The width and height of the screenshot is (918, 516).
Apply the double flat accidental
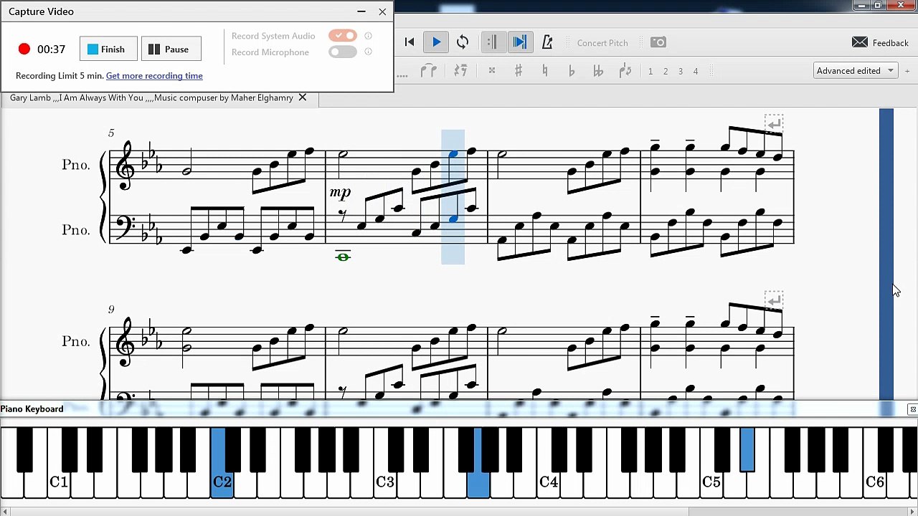point(598,71)
